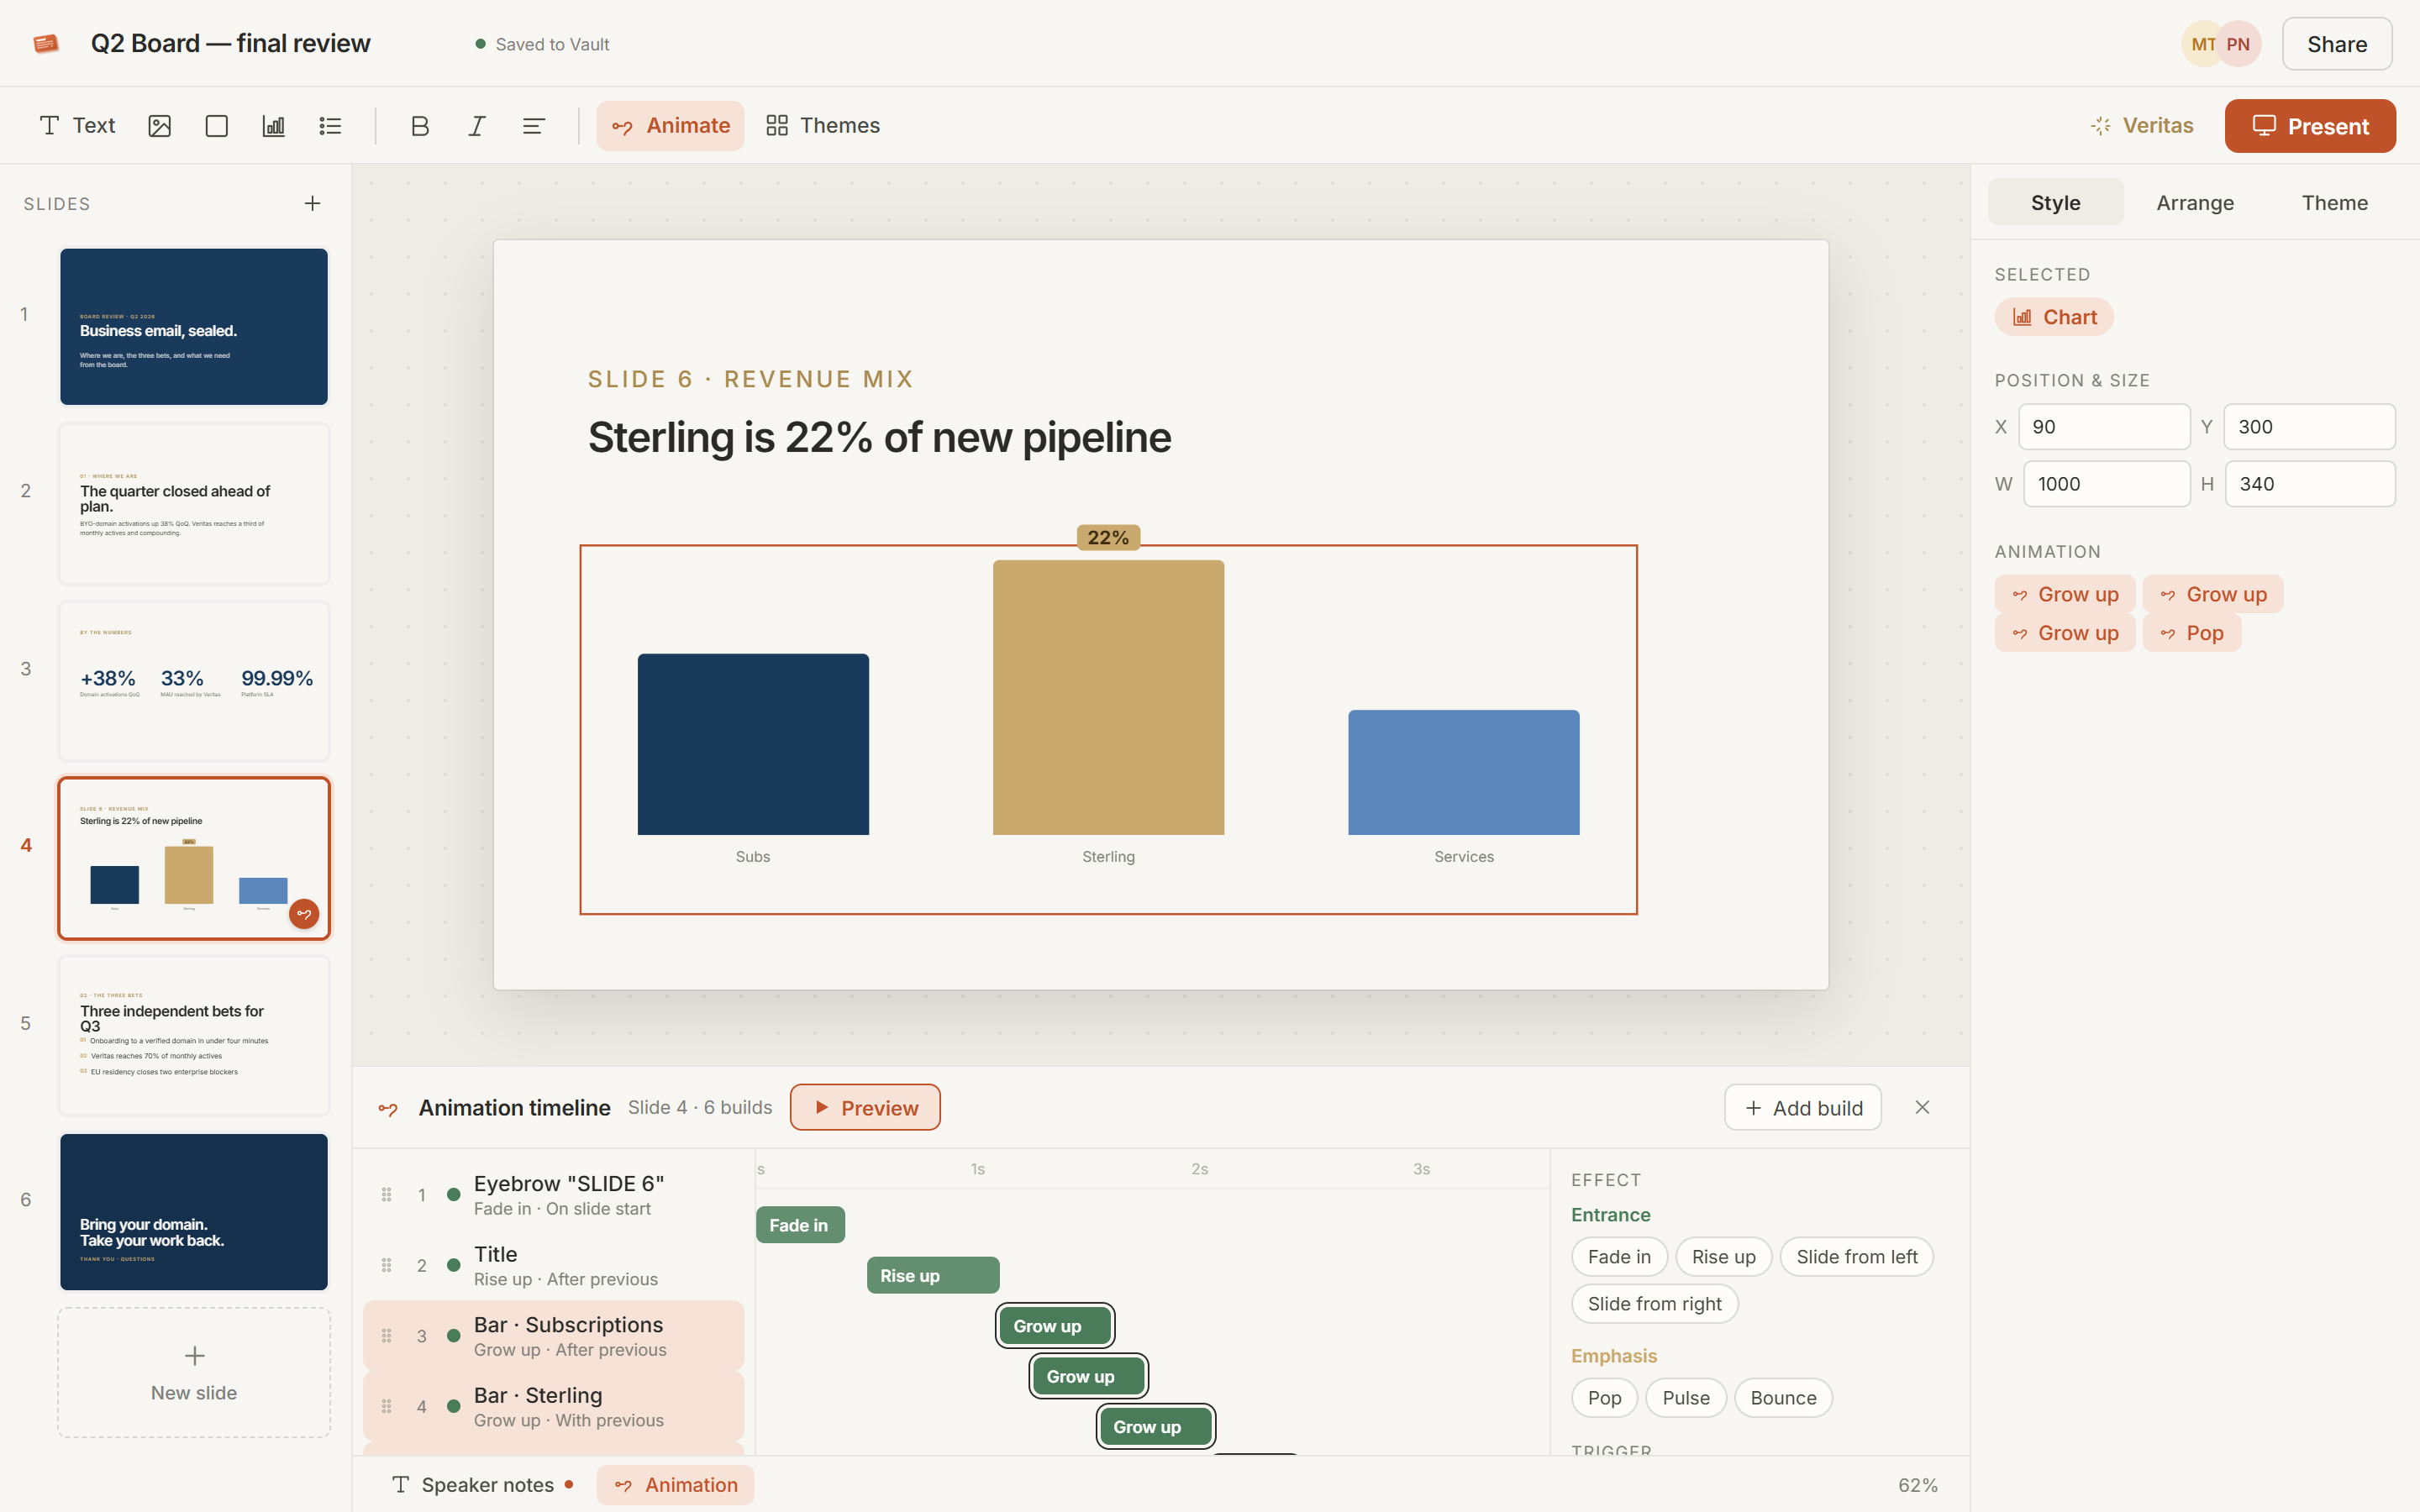Switch to the Arrange tab

point(2195,202)
